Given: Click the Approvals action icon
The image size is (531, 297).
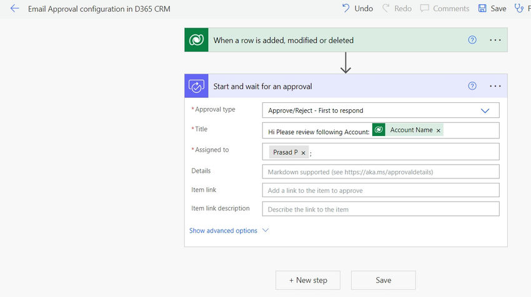Looking at the screenshot, I should click(x=196, y=86).
